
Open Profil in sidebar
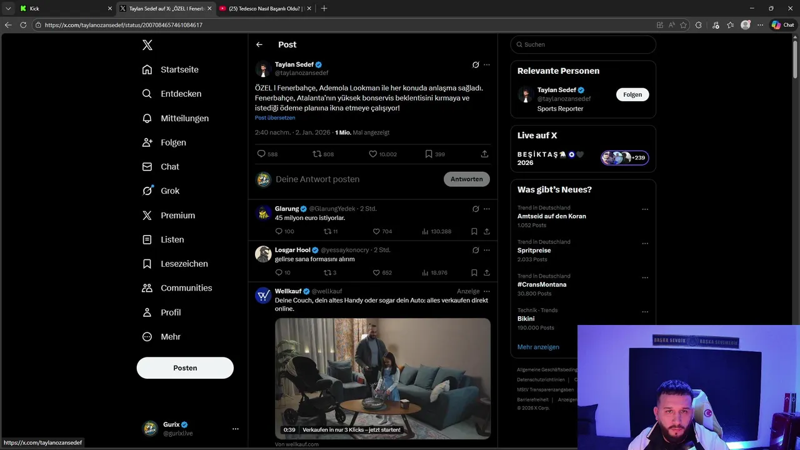point(162,312)
